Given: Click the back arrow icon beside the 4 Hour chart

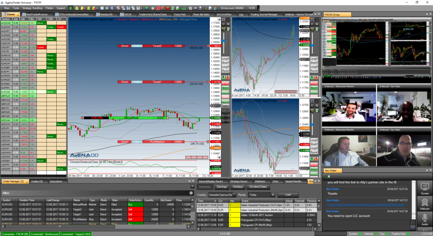Looking at the screenshot, I should tap(223, 24).
